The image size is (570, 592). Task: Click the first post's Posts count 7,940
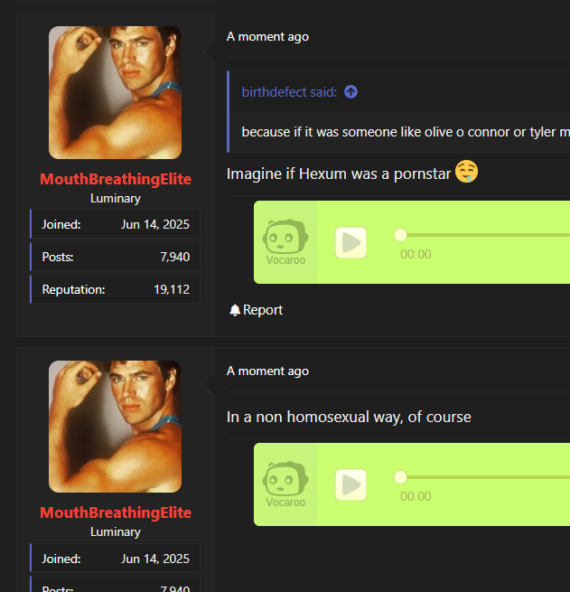click(x=175, y=257)
